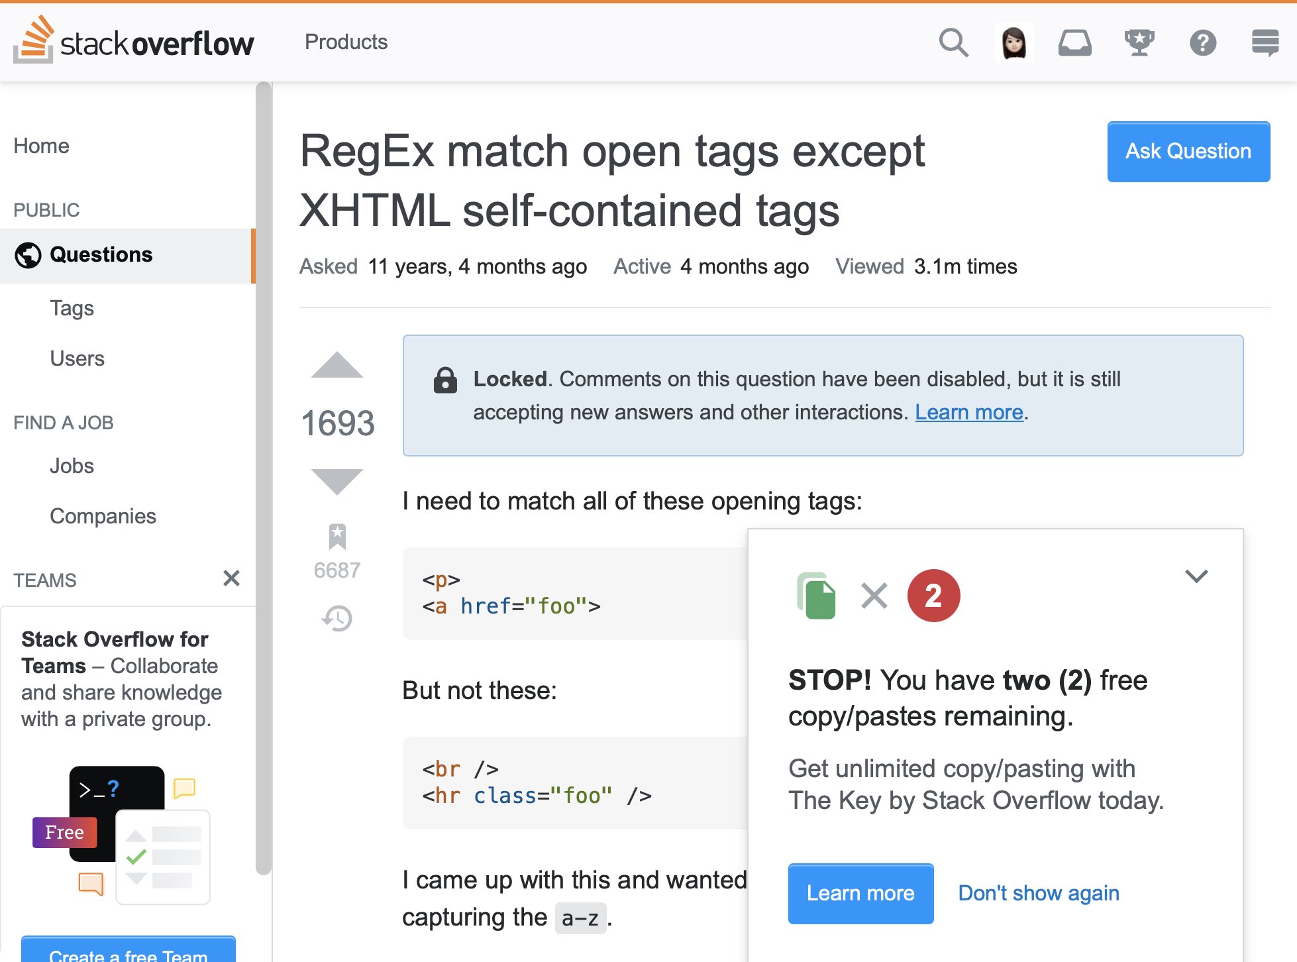Click Learn more in the Locked notice

click(969, 412)
